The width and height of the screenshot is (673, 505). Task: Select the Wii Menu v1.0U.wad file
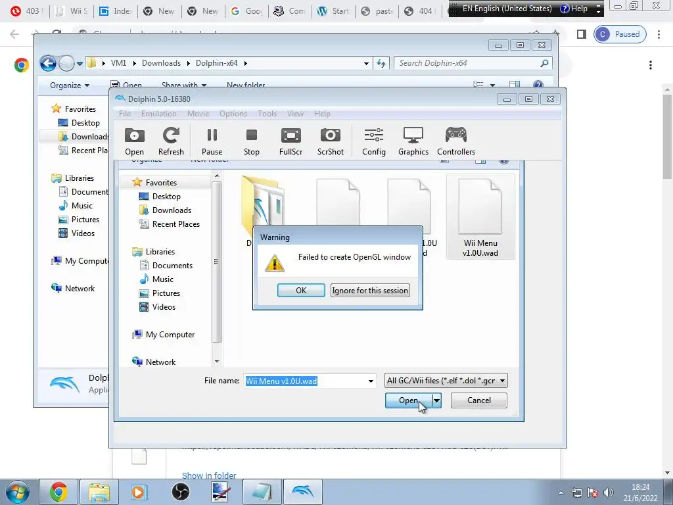coord(480,217)
